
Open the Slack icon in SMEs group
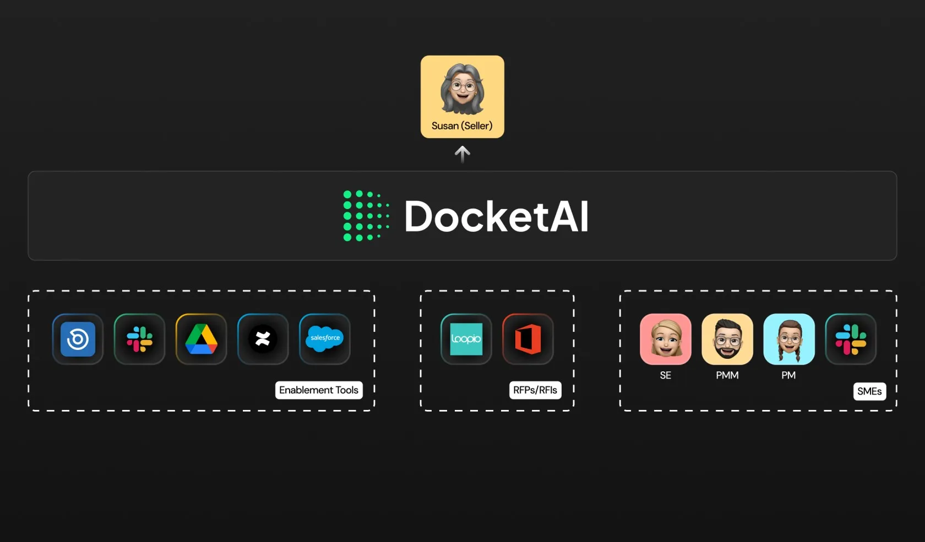[851, 339]
